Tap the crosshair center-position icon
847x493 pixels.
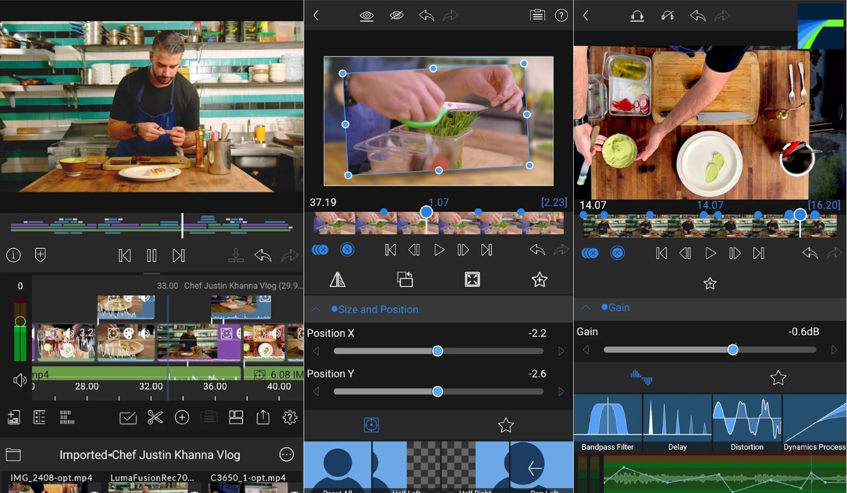pyautogui.click(x=371, y=425)
